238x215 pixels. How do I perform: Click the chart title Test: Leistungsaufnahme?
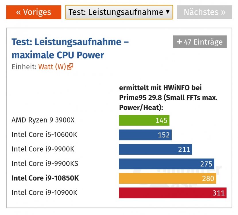[70, 48]
